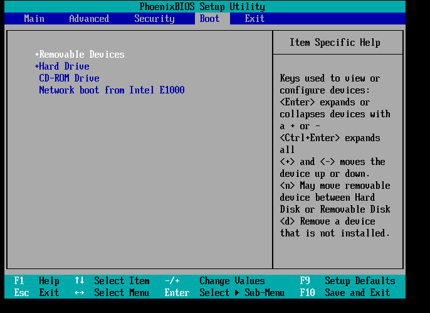Image resolution: width=430 pixels, height=313 pixels.
Task: Switch to the Advanced tab
Action: (89, 19)
